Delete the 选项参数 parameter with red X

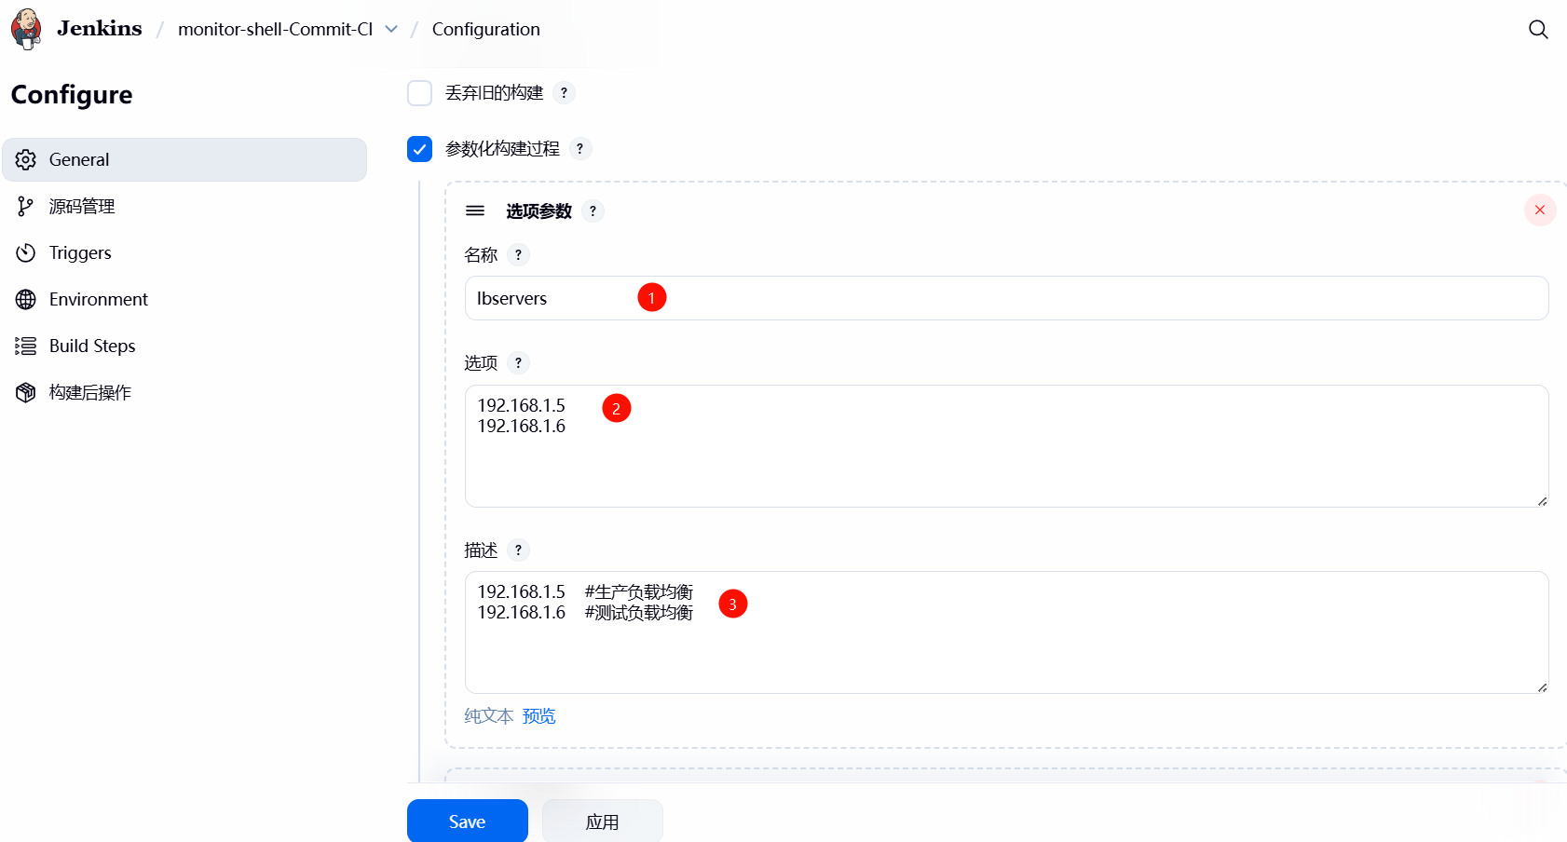[x=1539, y=210]
